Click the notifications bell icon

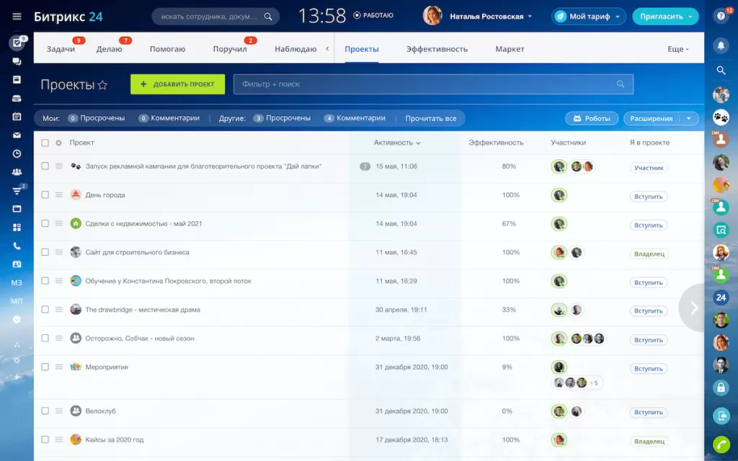tap(721, 45)
